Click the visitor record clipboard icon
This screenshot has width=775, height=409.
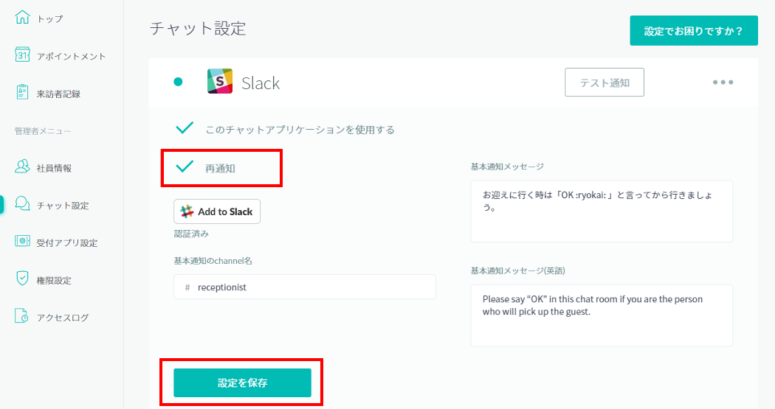tap(22, 93)
